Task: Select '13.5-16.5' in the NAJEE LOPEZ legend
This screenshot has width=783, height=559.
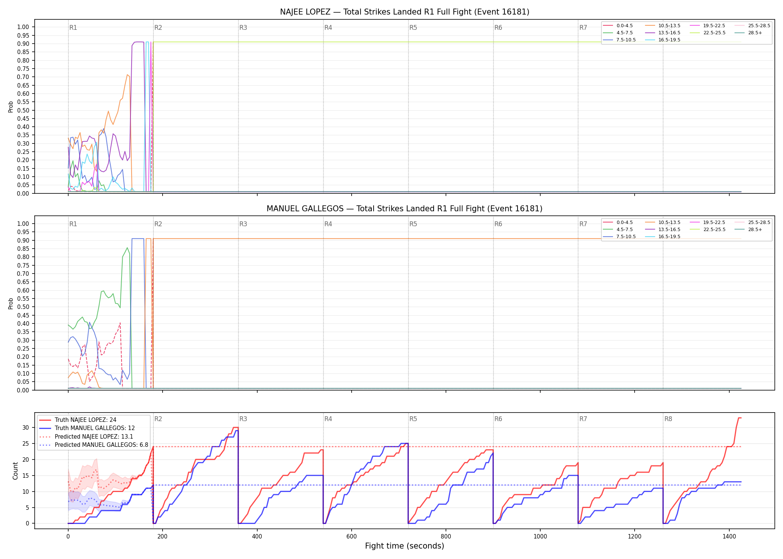Action: pyautogui.click(x=663, y=33)
